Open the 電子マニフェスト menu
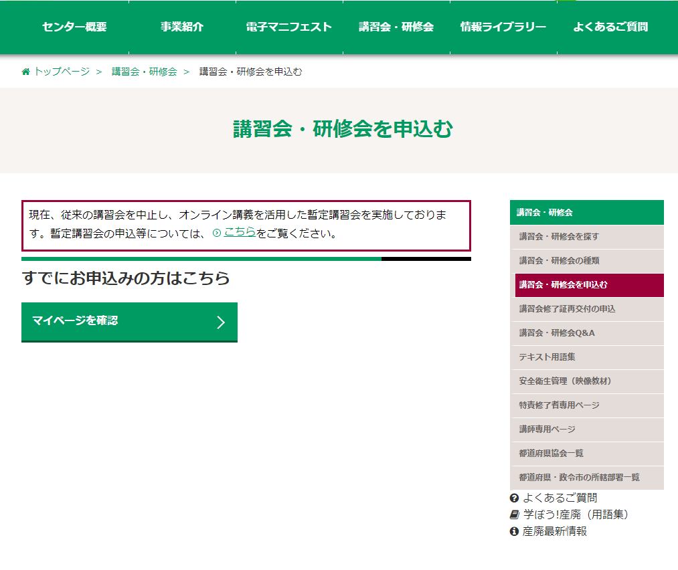 (x=289, y=27)
